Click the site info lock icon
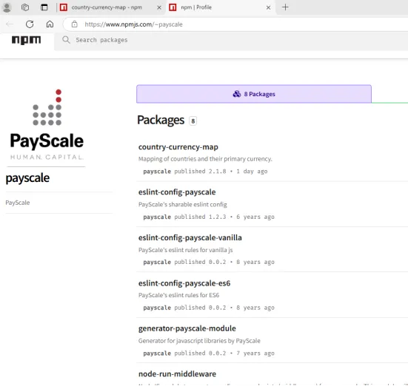Viewport: 408px width, 386px height. click(x=75, y=24)
